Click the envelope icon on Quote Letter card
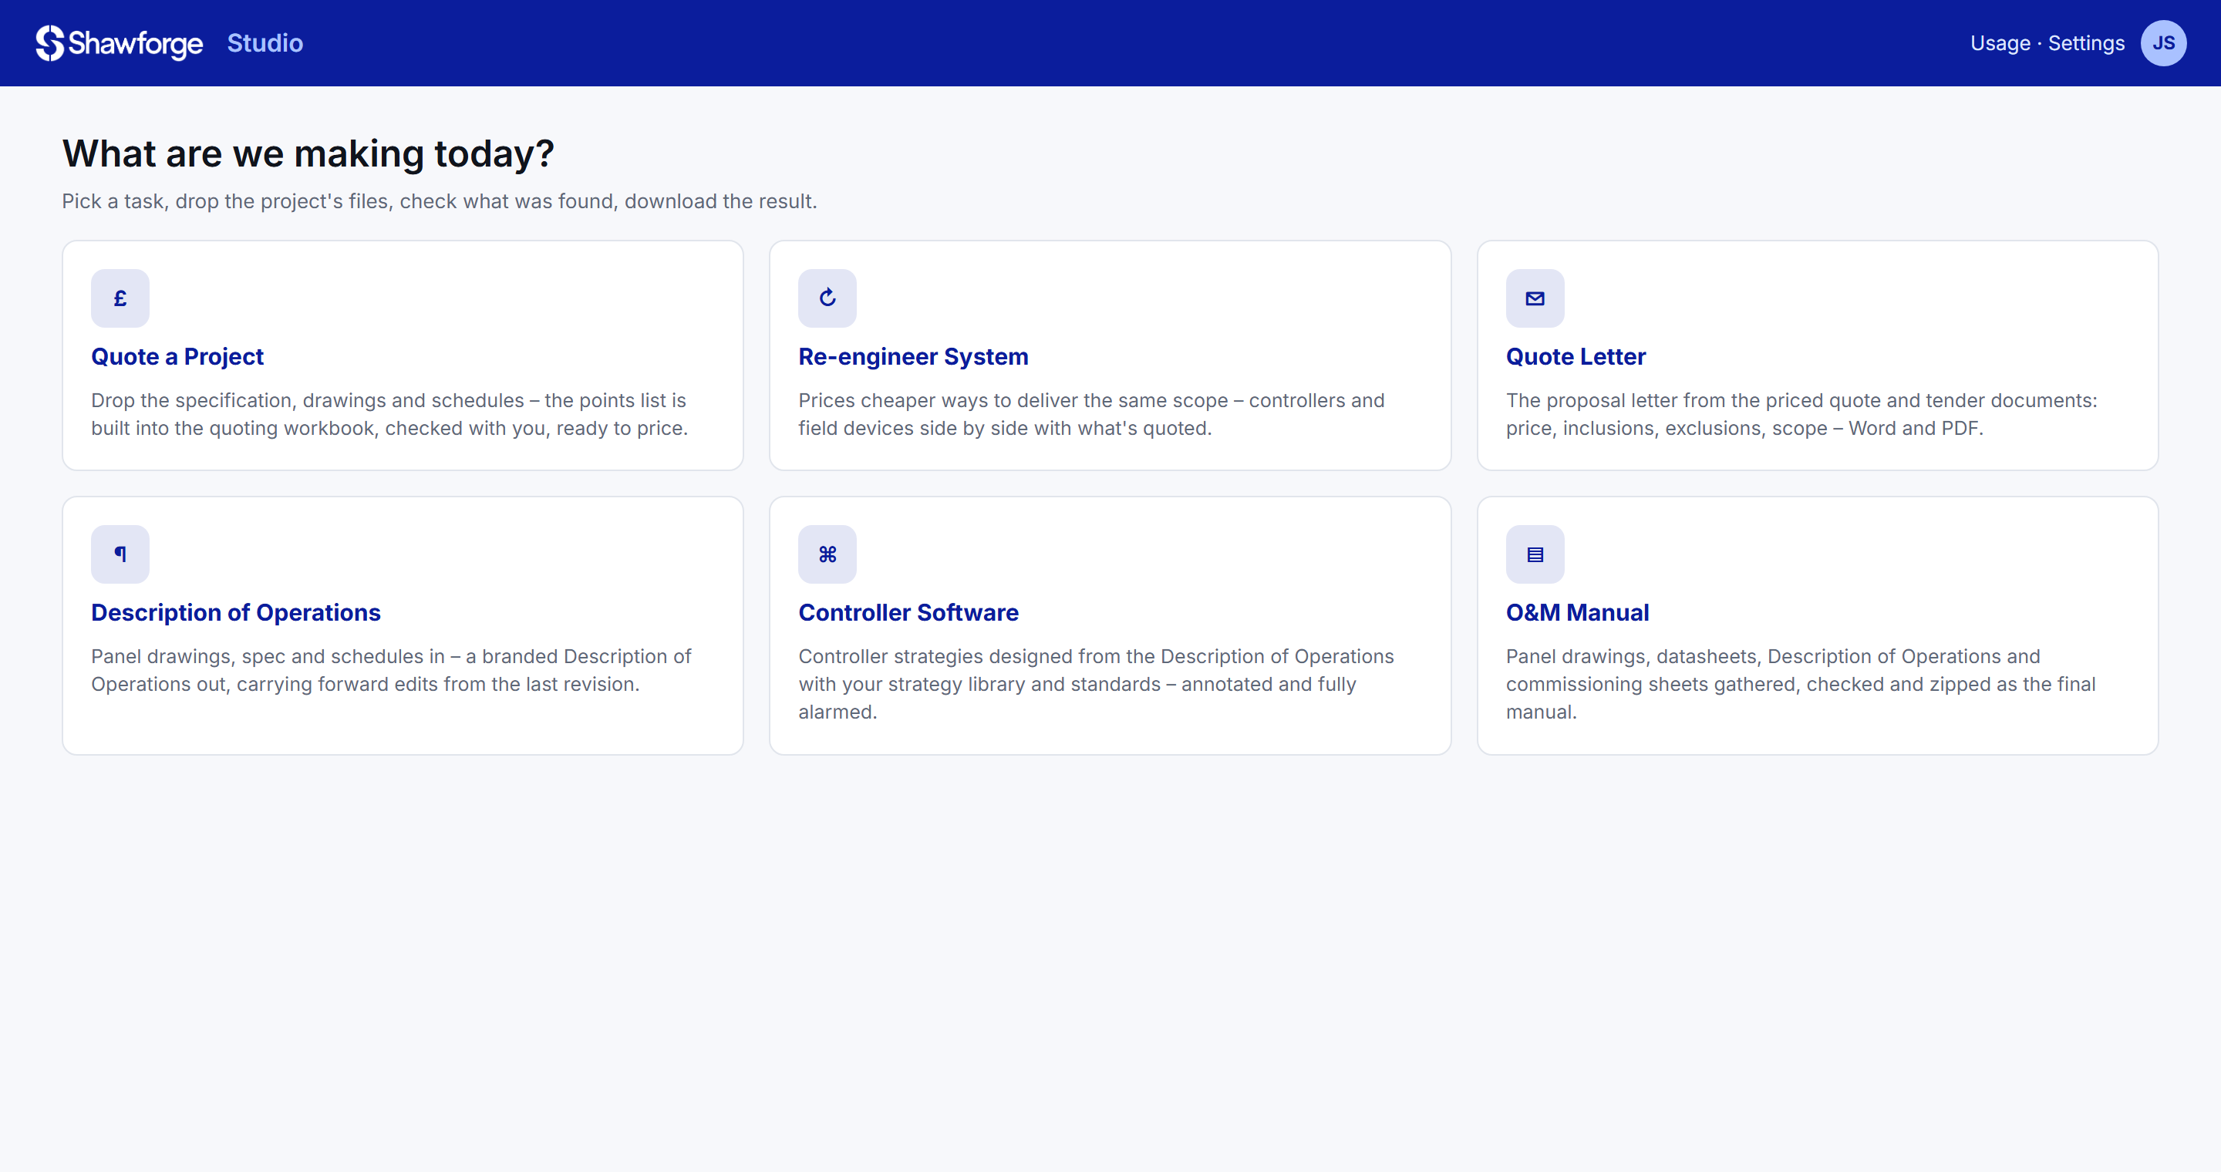 pos(1535,298)
